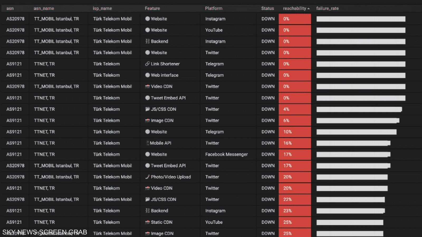Click globe icon beside Web interface
Viewport: 422px width, 237px height.
point(147,75)
